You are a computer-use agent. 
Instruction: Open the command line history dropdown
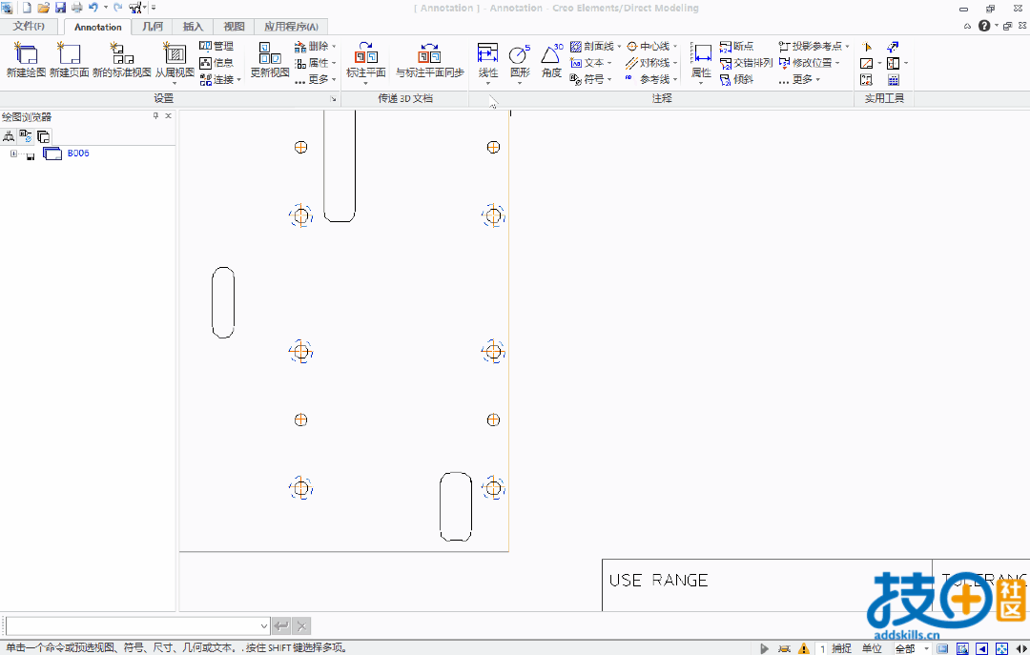pos(263,626)
